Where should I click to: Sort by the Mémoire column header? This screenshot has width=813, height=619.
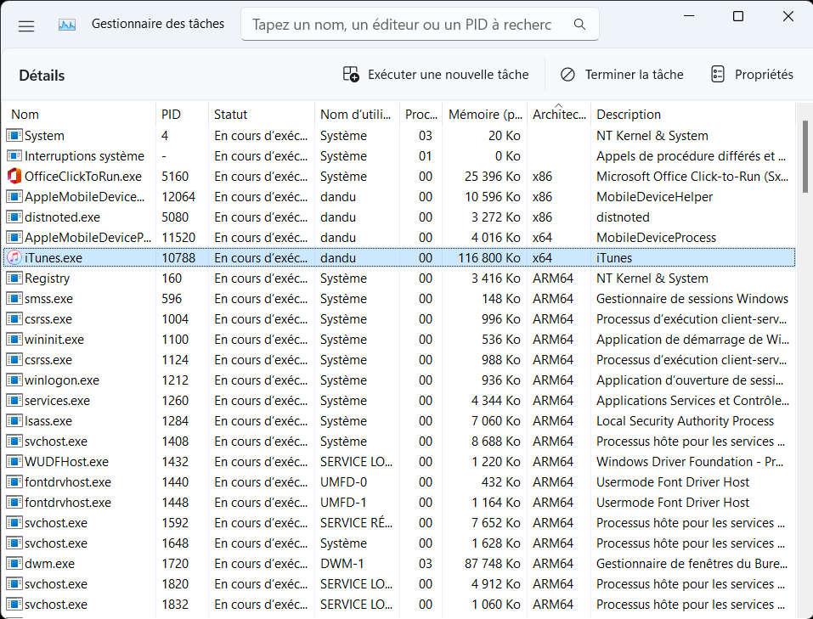click(x=485, y=115)
